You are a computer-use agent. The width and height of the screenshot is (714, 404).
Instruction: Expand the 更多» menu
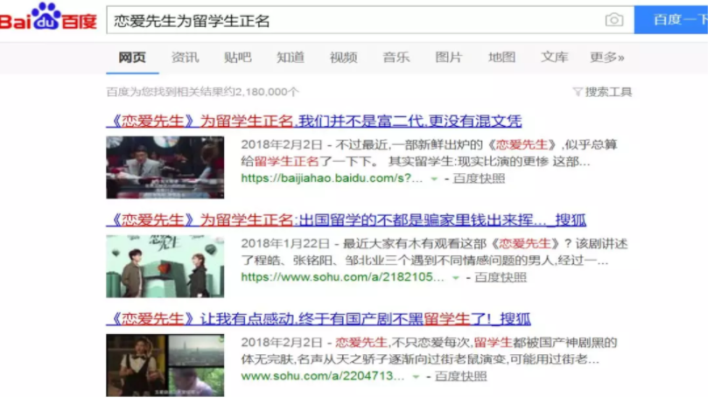pyautogui.click(x=607, y=58)
